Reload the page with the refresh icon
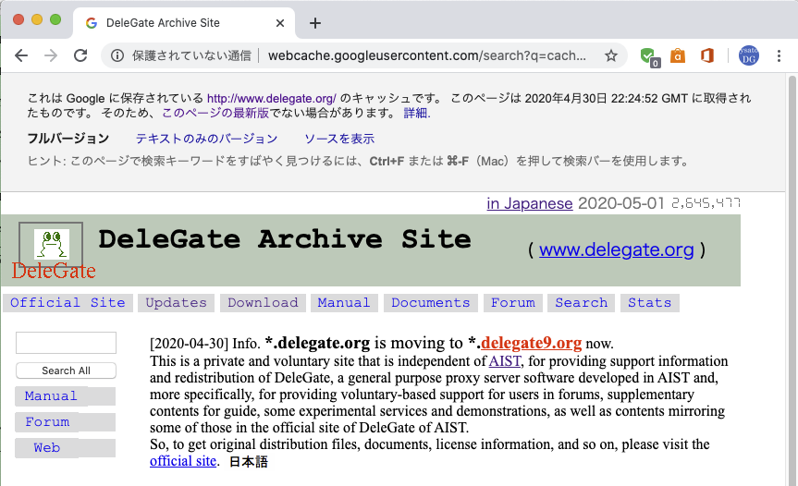798x486 pixels. click(x=80, y=55)
